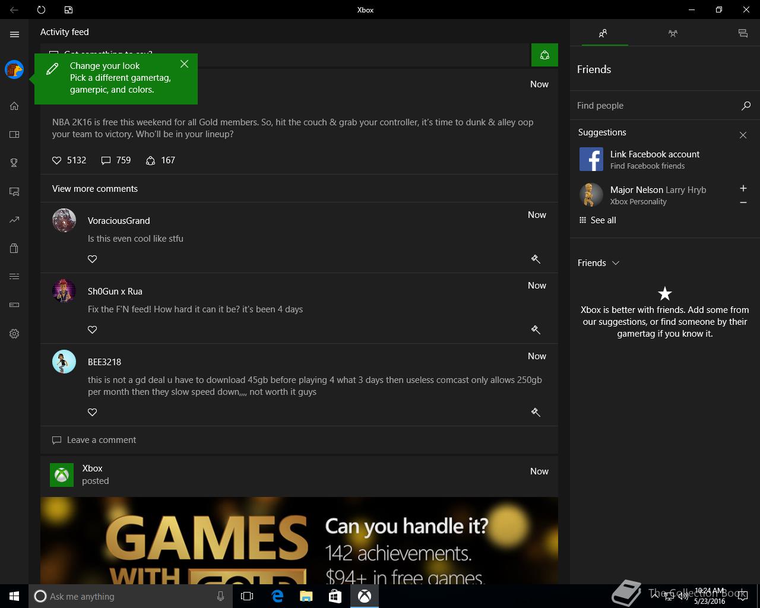Open comments count 759 on post
760x608 pixels.
(116, 160)
